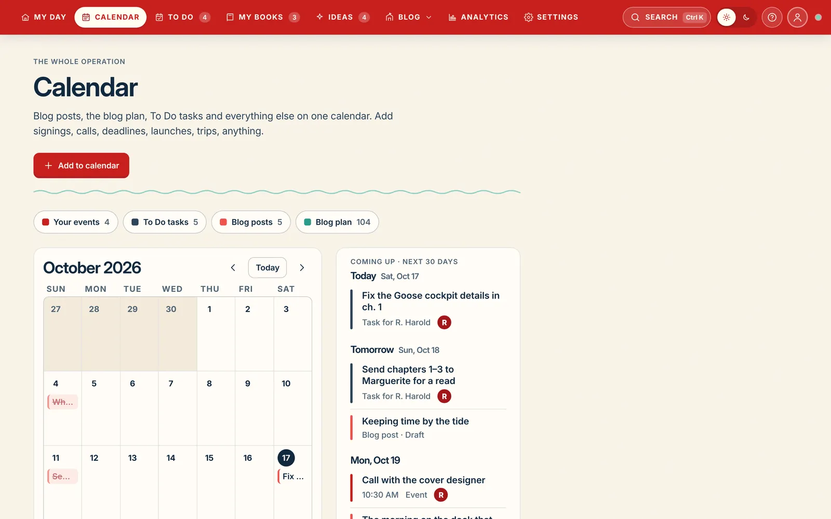Toggle the Blog plan filter
The image size is (831, 519).
point(337,222)
